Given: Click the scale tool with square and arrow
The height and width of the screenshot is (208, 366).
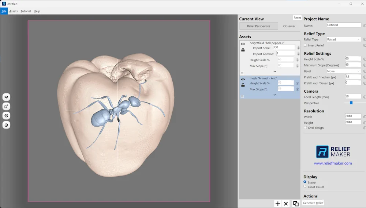Looking at the screenshot, I should pyautogui.click(x=6, y=106).
